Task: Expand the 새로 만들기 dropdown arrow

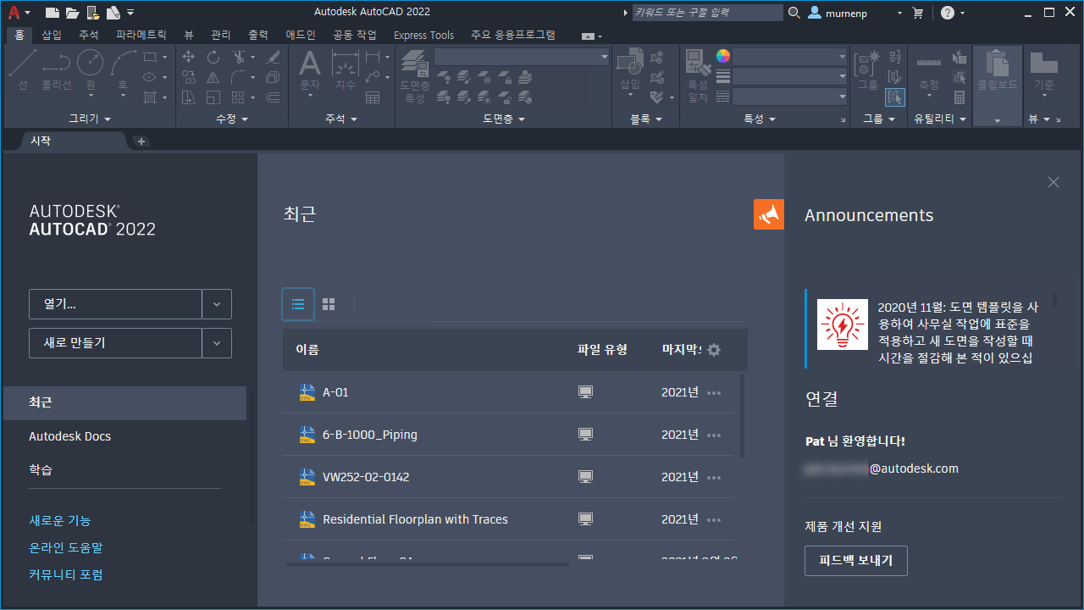Action: (217, 343)
